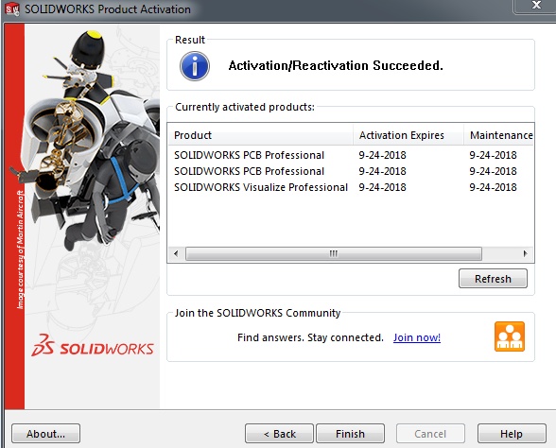
Task: Go back with the Back button
Action: pyautogui.click(x=279, y=433)
